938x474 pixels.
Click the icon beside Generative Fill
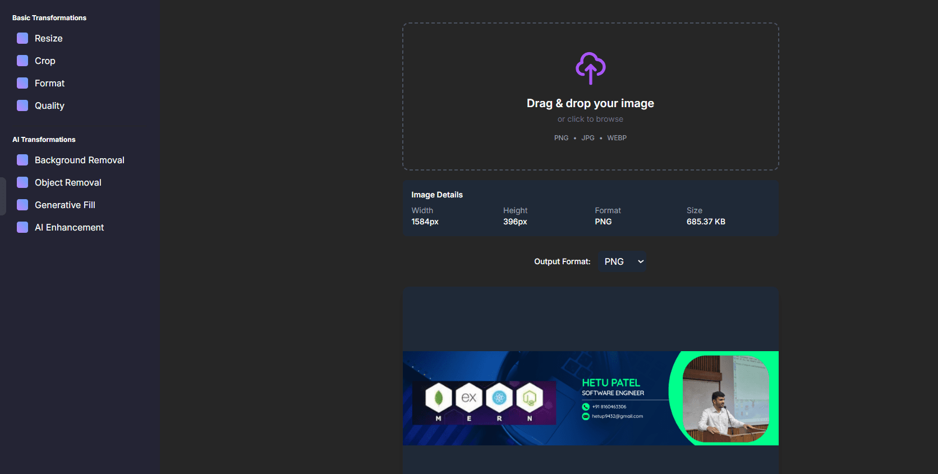22,205
